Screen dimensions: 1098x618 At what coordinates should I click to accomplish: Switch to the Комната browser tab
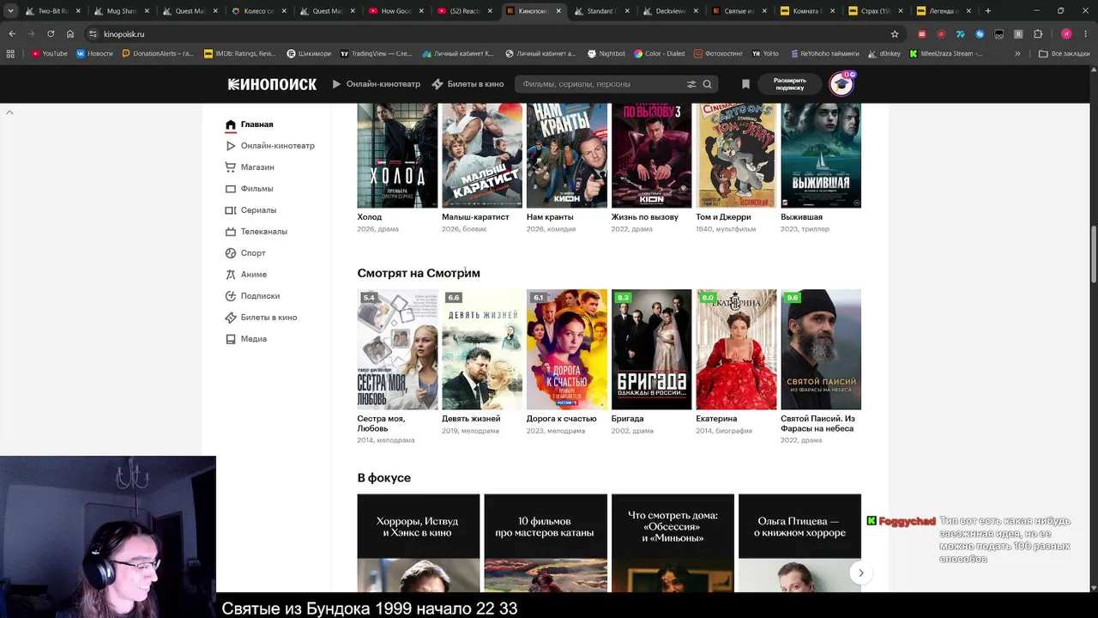click(809, 11)
